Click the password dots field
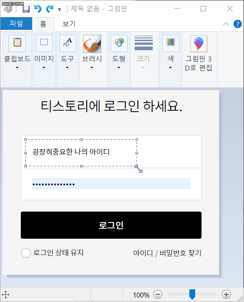The image size is (244, 302). coord(111,184)
